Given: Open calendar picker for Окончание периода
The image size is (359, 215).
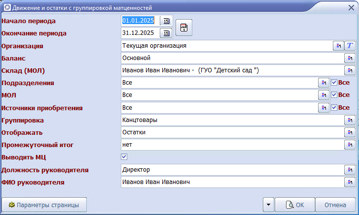Looking at the screenshot, I should coord(166,33).
